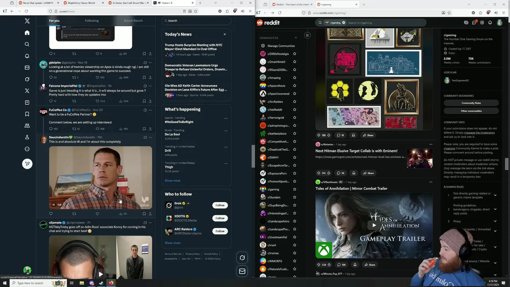Open Communities icon in X sidebar
The width and height of the screenshot is (510, 287).
27,126
